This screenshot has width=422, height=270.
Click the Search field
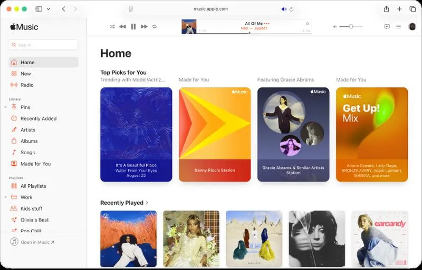tap(44, 45)
